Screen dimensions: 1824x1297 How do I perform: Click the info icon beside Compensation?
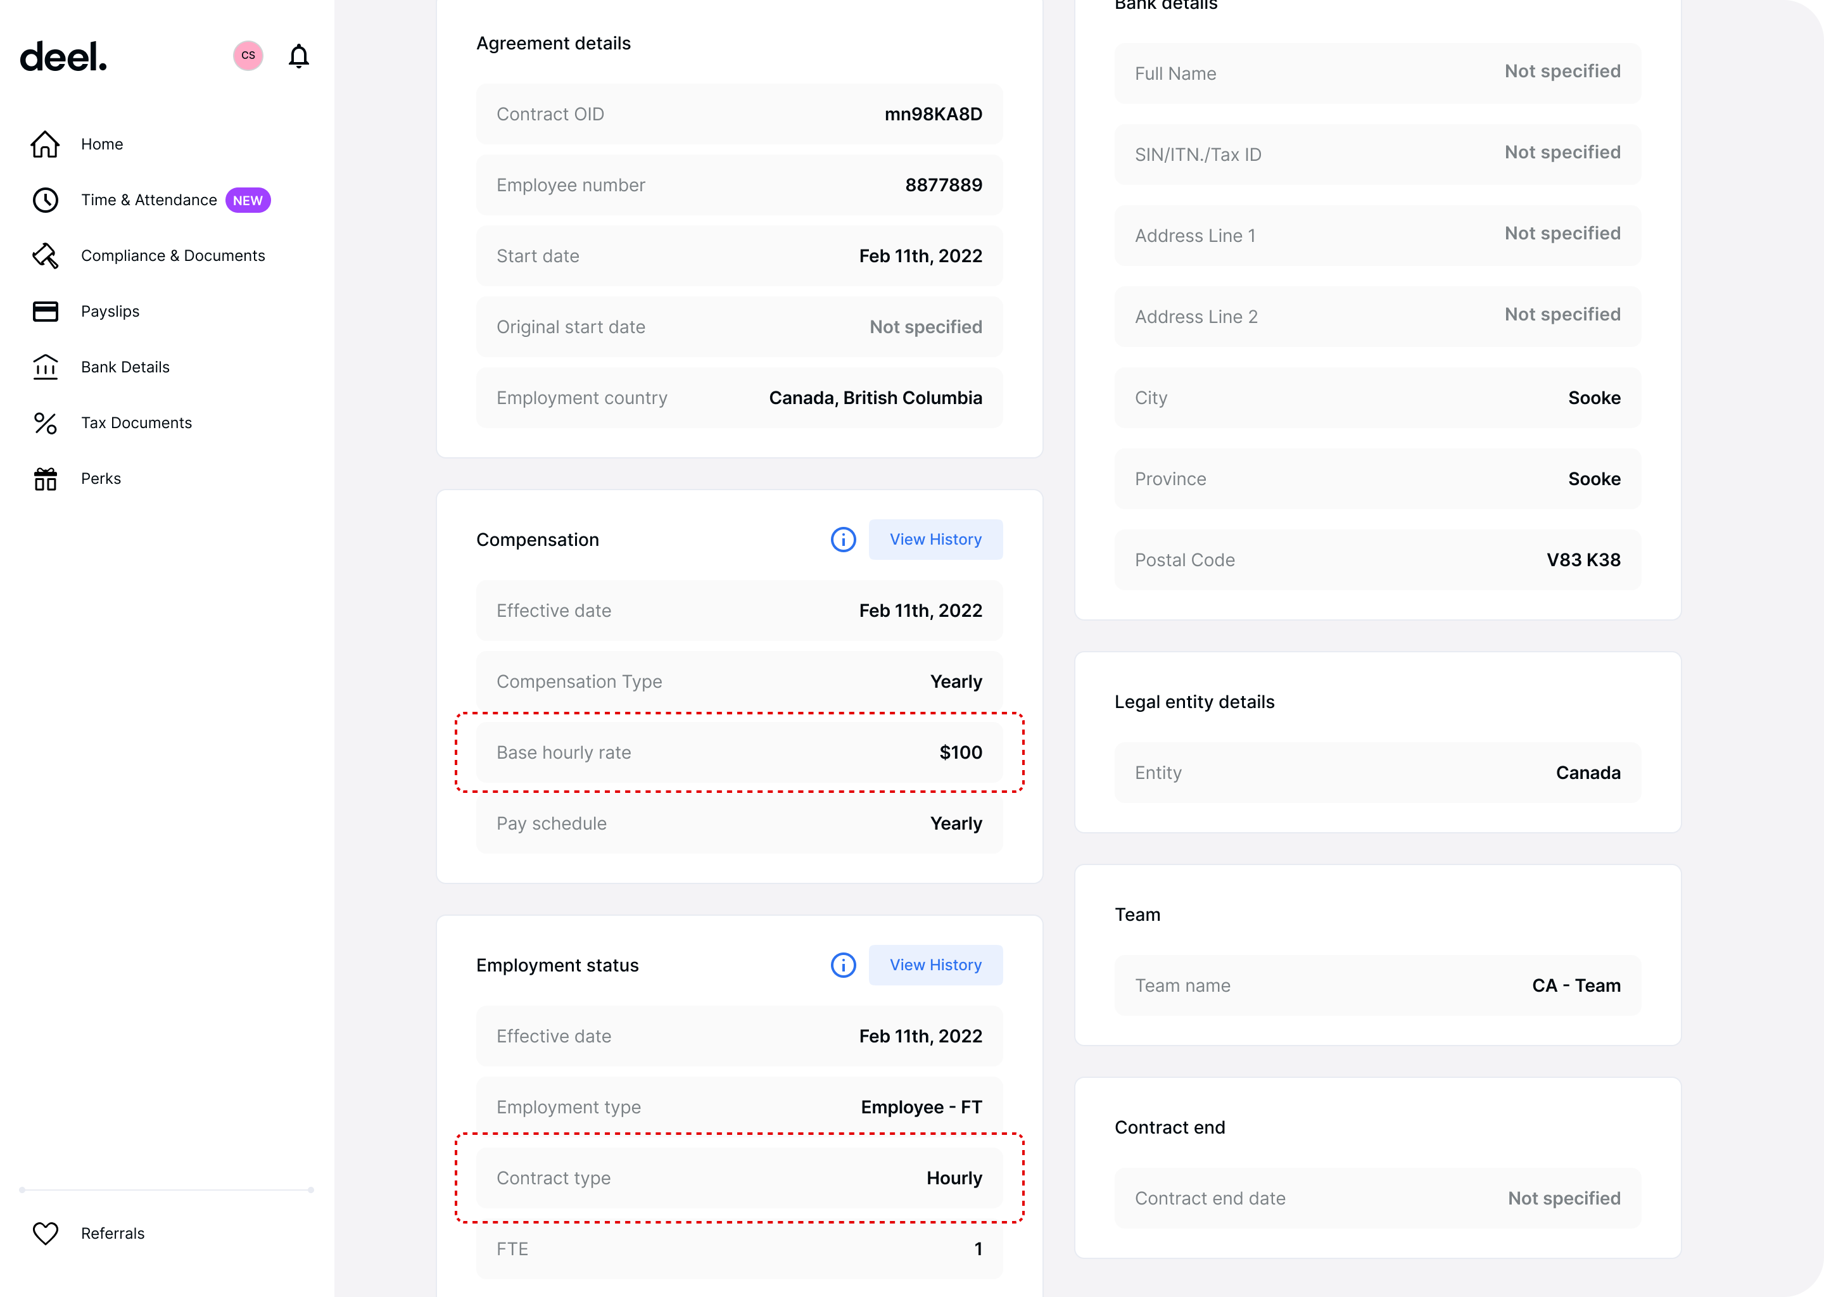coord(844,539)
